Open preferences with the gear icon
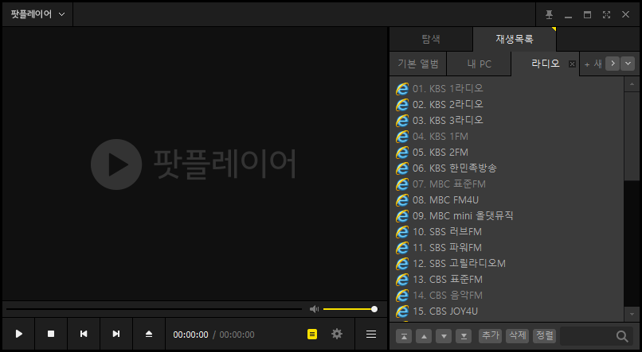642x352 pixels. tap(337, 334)
